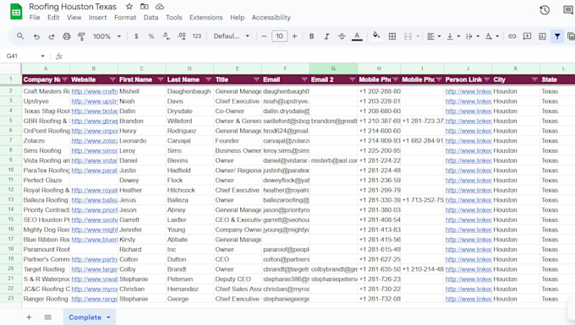This screenshot has width=575, height=325.
Task: Open the View menu
Action: (74, 17)
